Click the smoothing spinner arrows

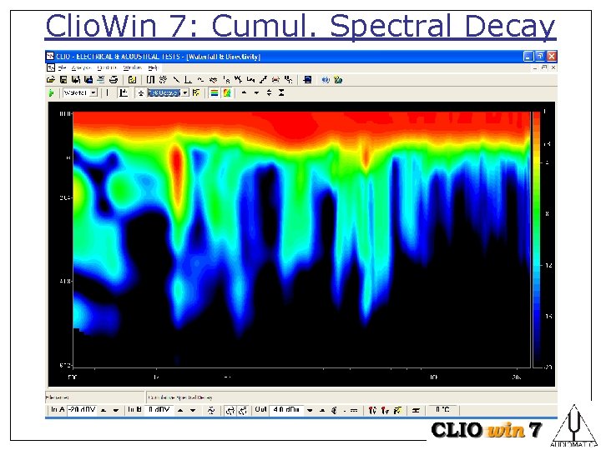[141, 93]
